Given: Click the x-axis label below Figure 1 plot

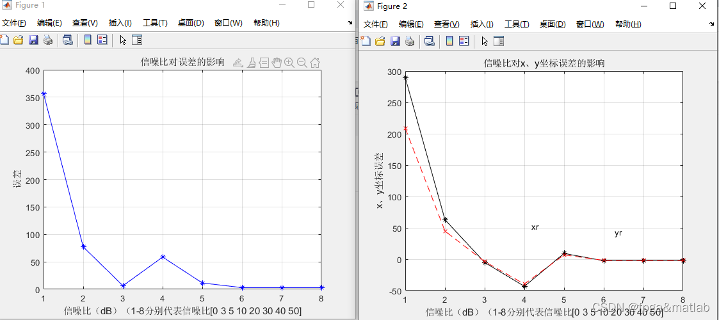Looking at the screenshot, I should pyautogui.click(x=182, y=311).
